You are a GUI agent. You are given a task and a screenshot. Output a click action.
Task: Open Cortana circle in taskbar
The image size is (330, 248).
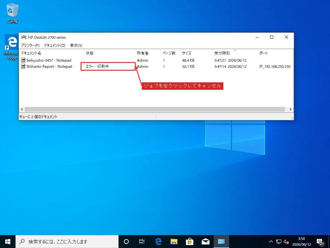click(126, 242)
